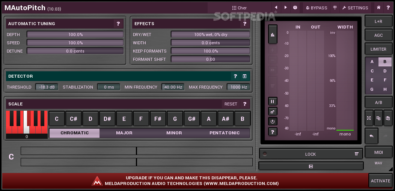This screenshot has width=395, height=191.
Task: Open Effects panel help button
Action: [x=244, y=24]
